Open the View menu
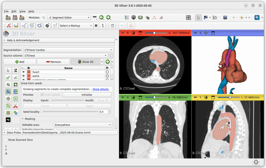 pos(22,11)
